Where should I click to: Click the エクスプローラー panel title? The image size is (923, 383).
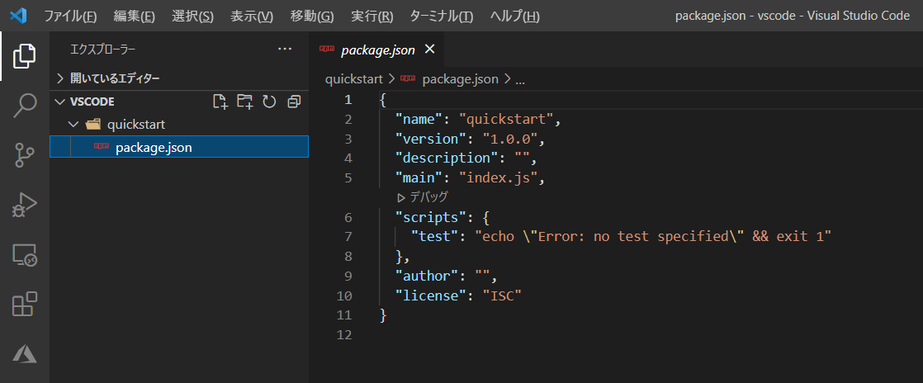pos(102,50)
